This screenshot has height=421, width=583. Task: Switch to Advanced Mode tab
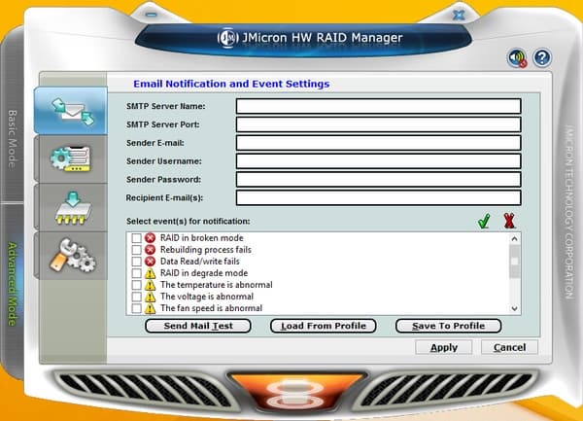tap(13, 284)
